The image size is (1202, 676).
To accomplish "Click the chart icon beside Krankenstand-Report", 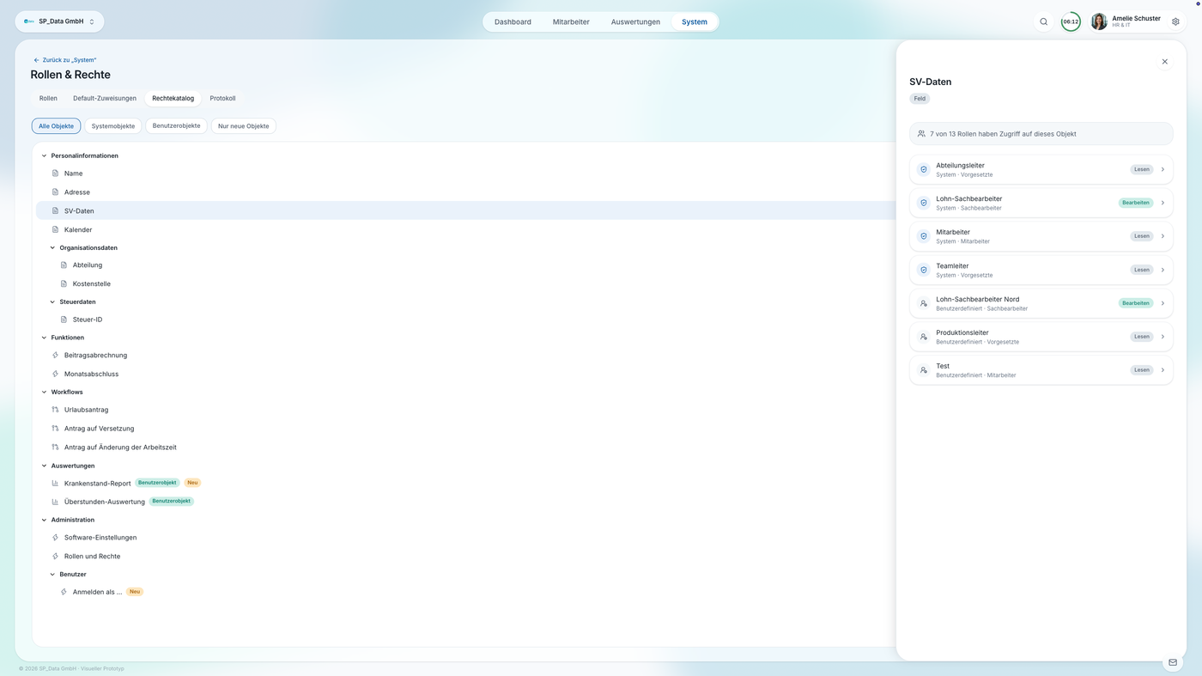I will pos(55,483).
